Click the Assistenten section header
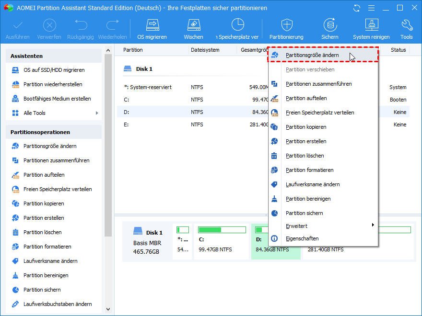422x316 pixels. click(x=54, y=56)
